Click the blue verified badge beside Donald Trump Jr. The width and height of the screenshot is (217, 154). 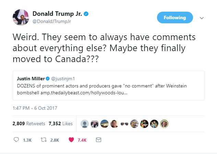pyautogui.click(x=87, y=14)
